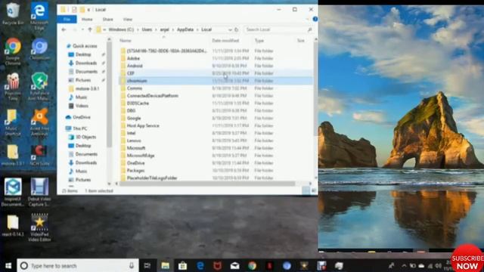
Task: Launch Microsoft Edge from the desktop
Action: coord(39,15)
